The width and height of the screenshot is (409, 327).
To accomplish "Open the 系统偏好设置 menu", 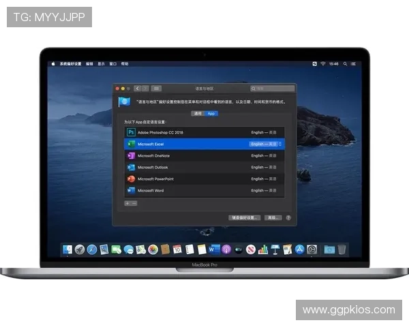I will click(70, 63).
